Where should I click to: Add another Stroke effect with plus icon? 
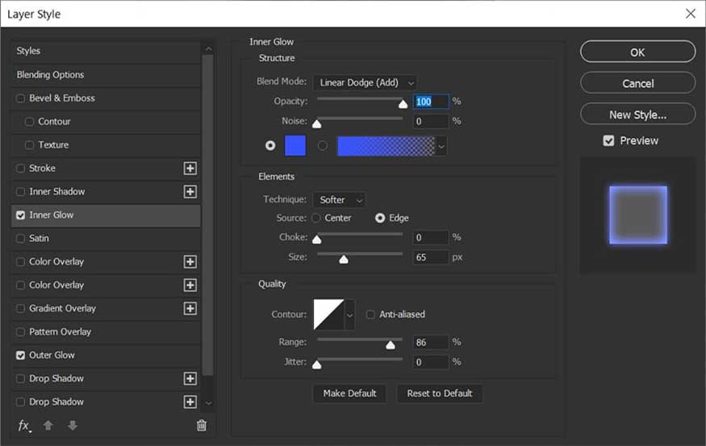(190, 169)
